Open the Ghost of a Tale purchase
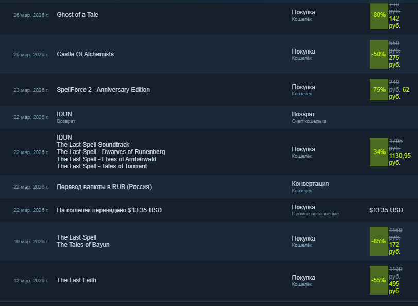This screenshot has height=306, width=418. 77,15
